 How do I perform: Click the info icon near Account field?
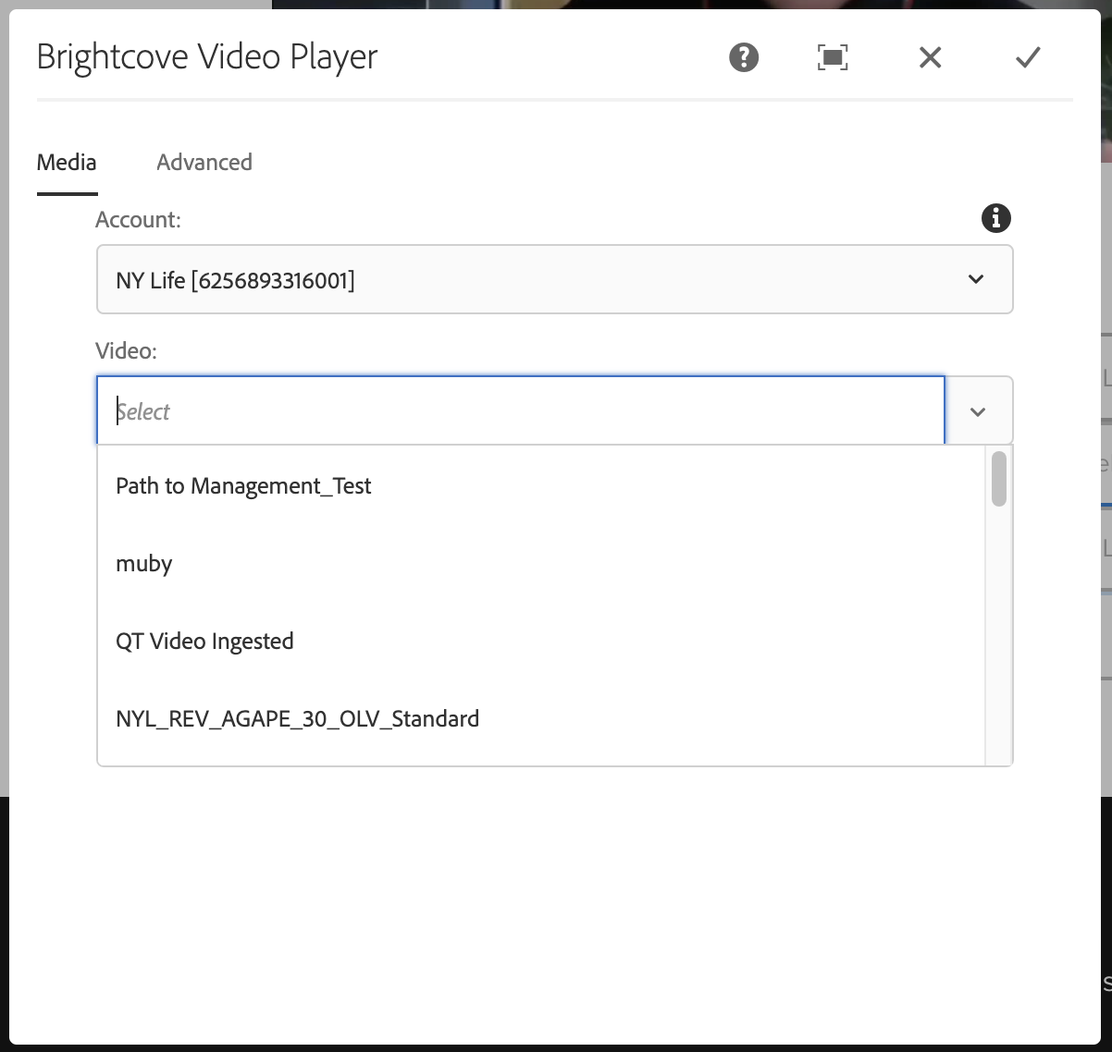[995, 218]
